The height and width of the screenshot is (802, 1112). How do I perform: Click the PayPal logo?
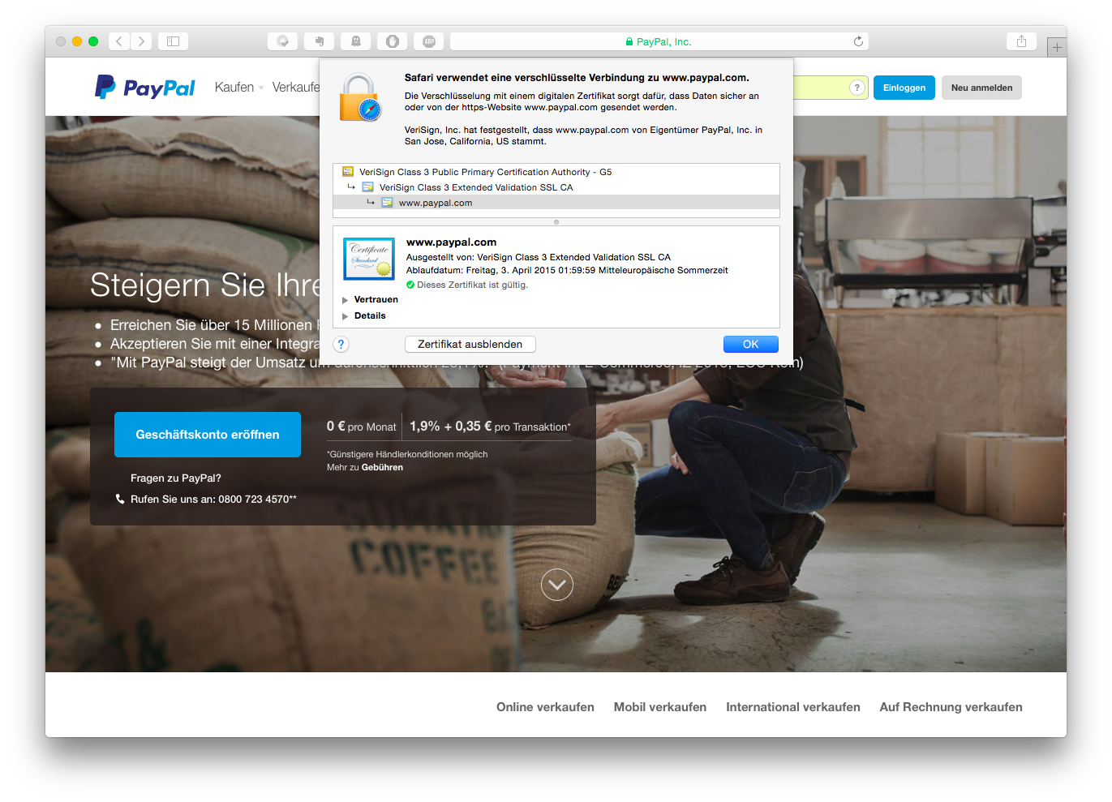(x=145, y=87)
